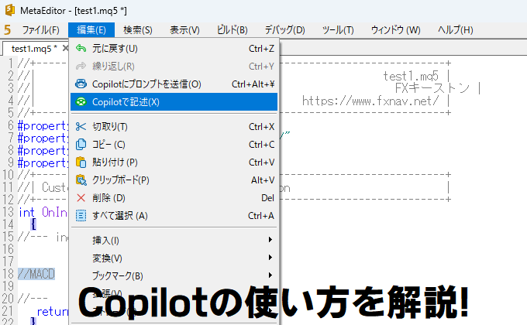Click #property text on line 9
527x325 pixels.
[43, 163]
